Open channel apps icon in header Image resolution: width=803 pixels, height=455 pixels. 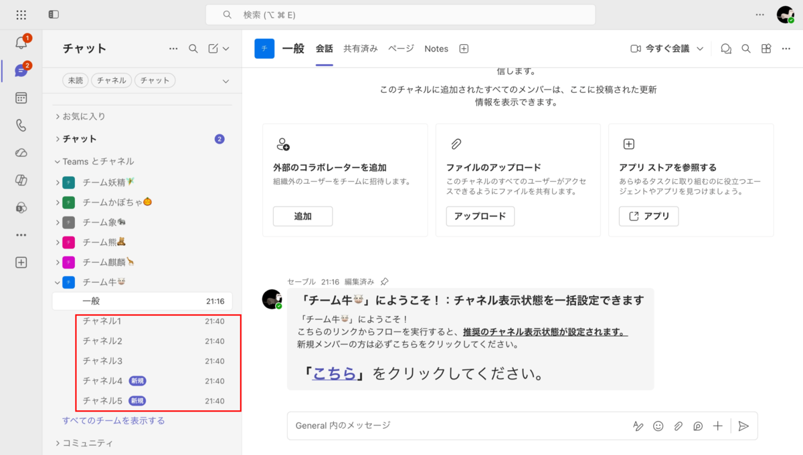click(x=766, y=49)
